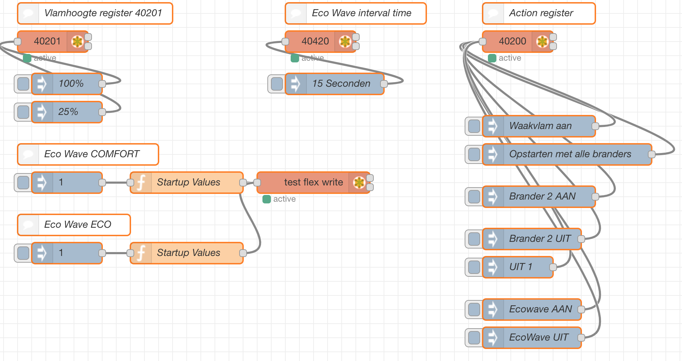Screen dimensions: 682x361
Task: Click the Modbus icon on the 40420 node
Action: click(345, 42)
